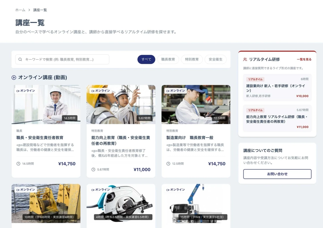The height and width of the screenshot is (228, 323).
Task: Open 建設業向け 新人・若手研修 realtime course
Action: 277,88
